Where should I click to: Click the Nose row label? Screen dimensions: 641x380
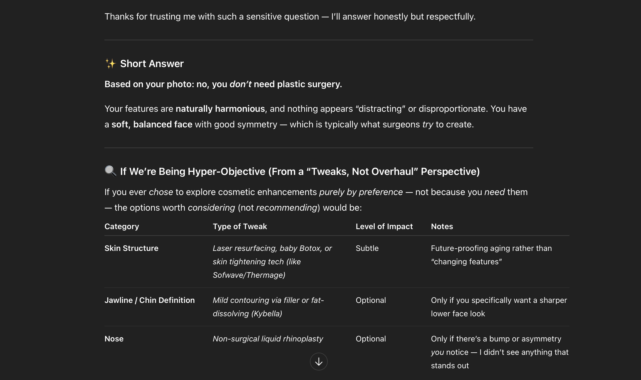pyautogui.click(x=114, y=339)
